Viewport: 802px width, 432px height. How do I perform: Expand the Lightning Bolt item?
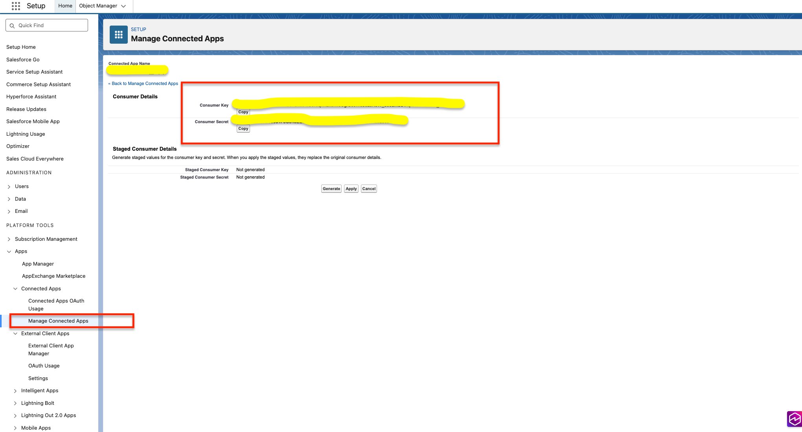[x=15, y=403]
